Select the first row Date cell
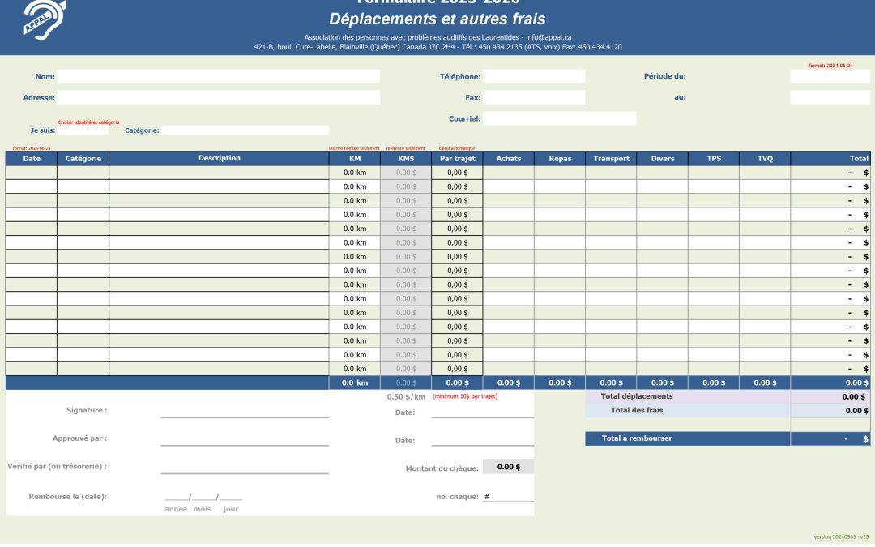Viewport: 875px width, 547px height. tap(32, 173)
